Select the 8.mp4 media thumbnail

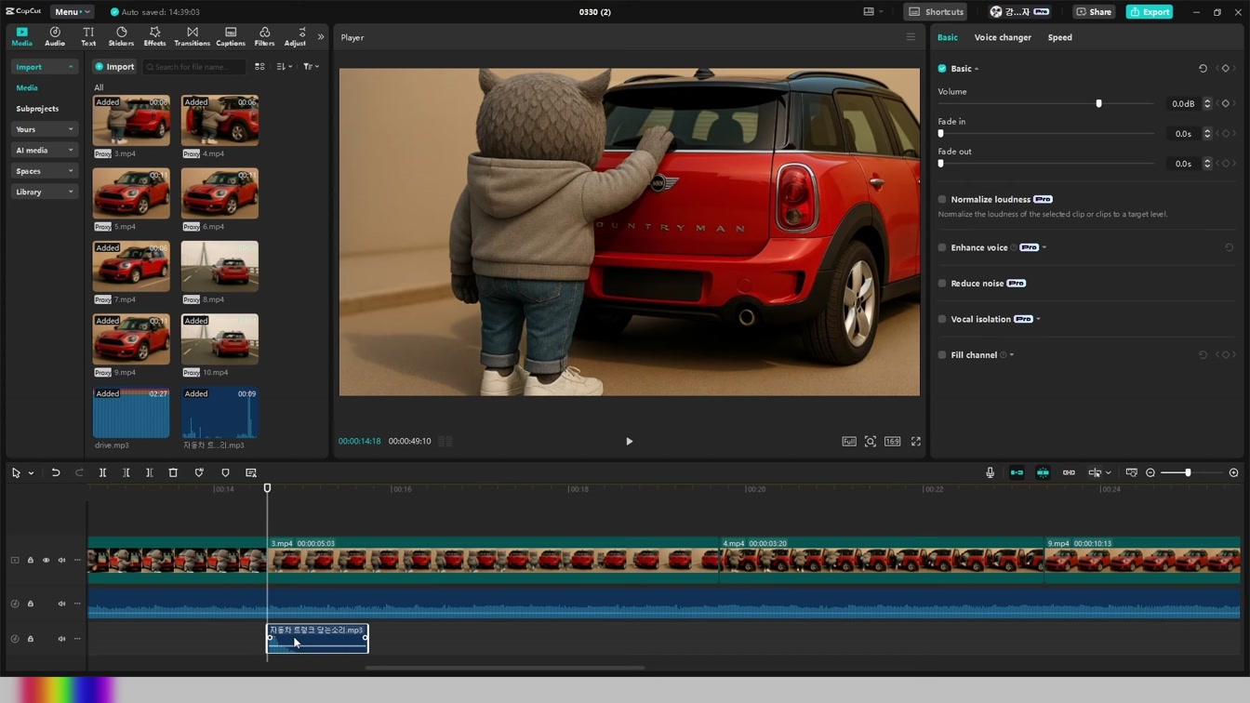219,267
